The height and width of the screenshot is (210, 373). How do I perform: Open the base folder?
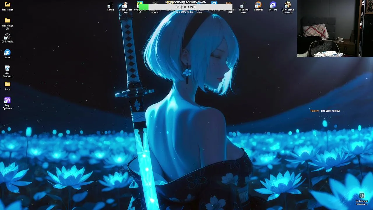[x=7, y=86]
